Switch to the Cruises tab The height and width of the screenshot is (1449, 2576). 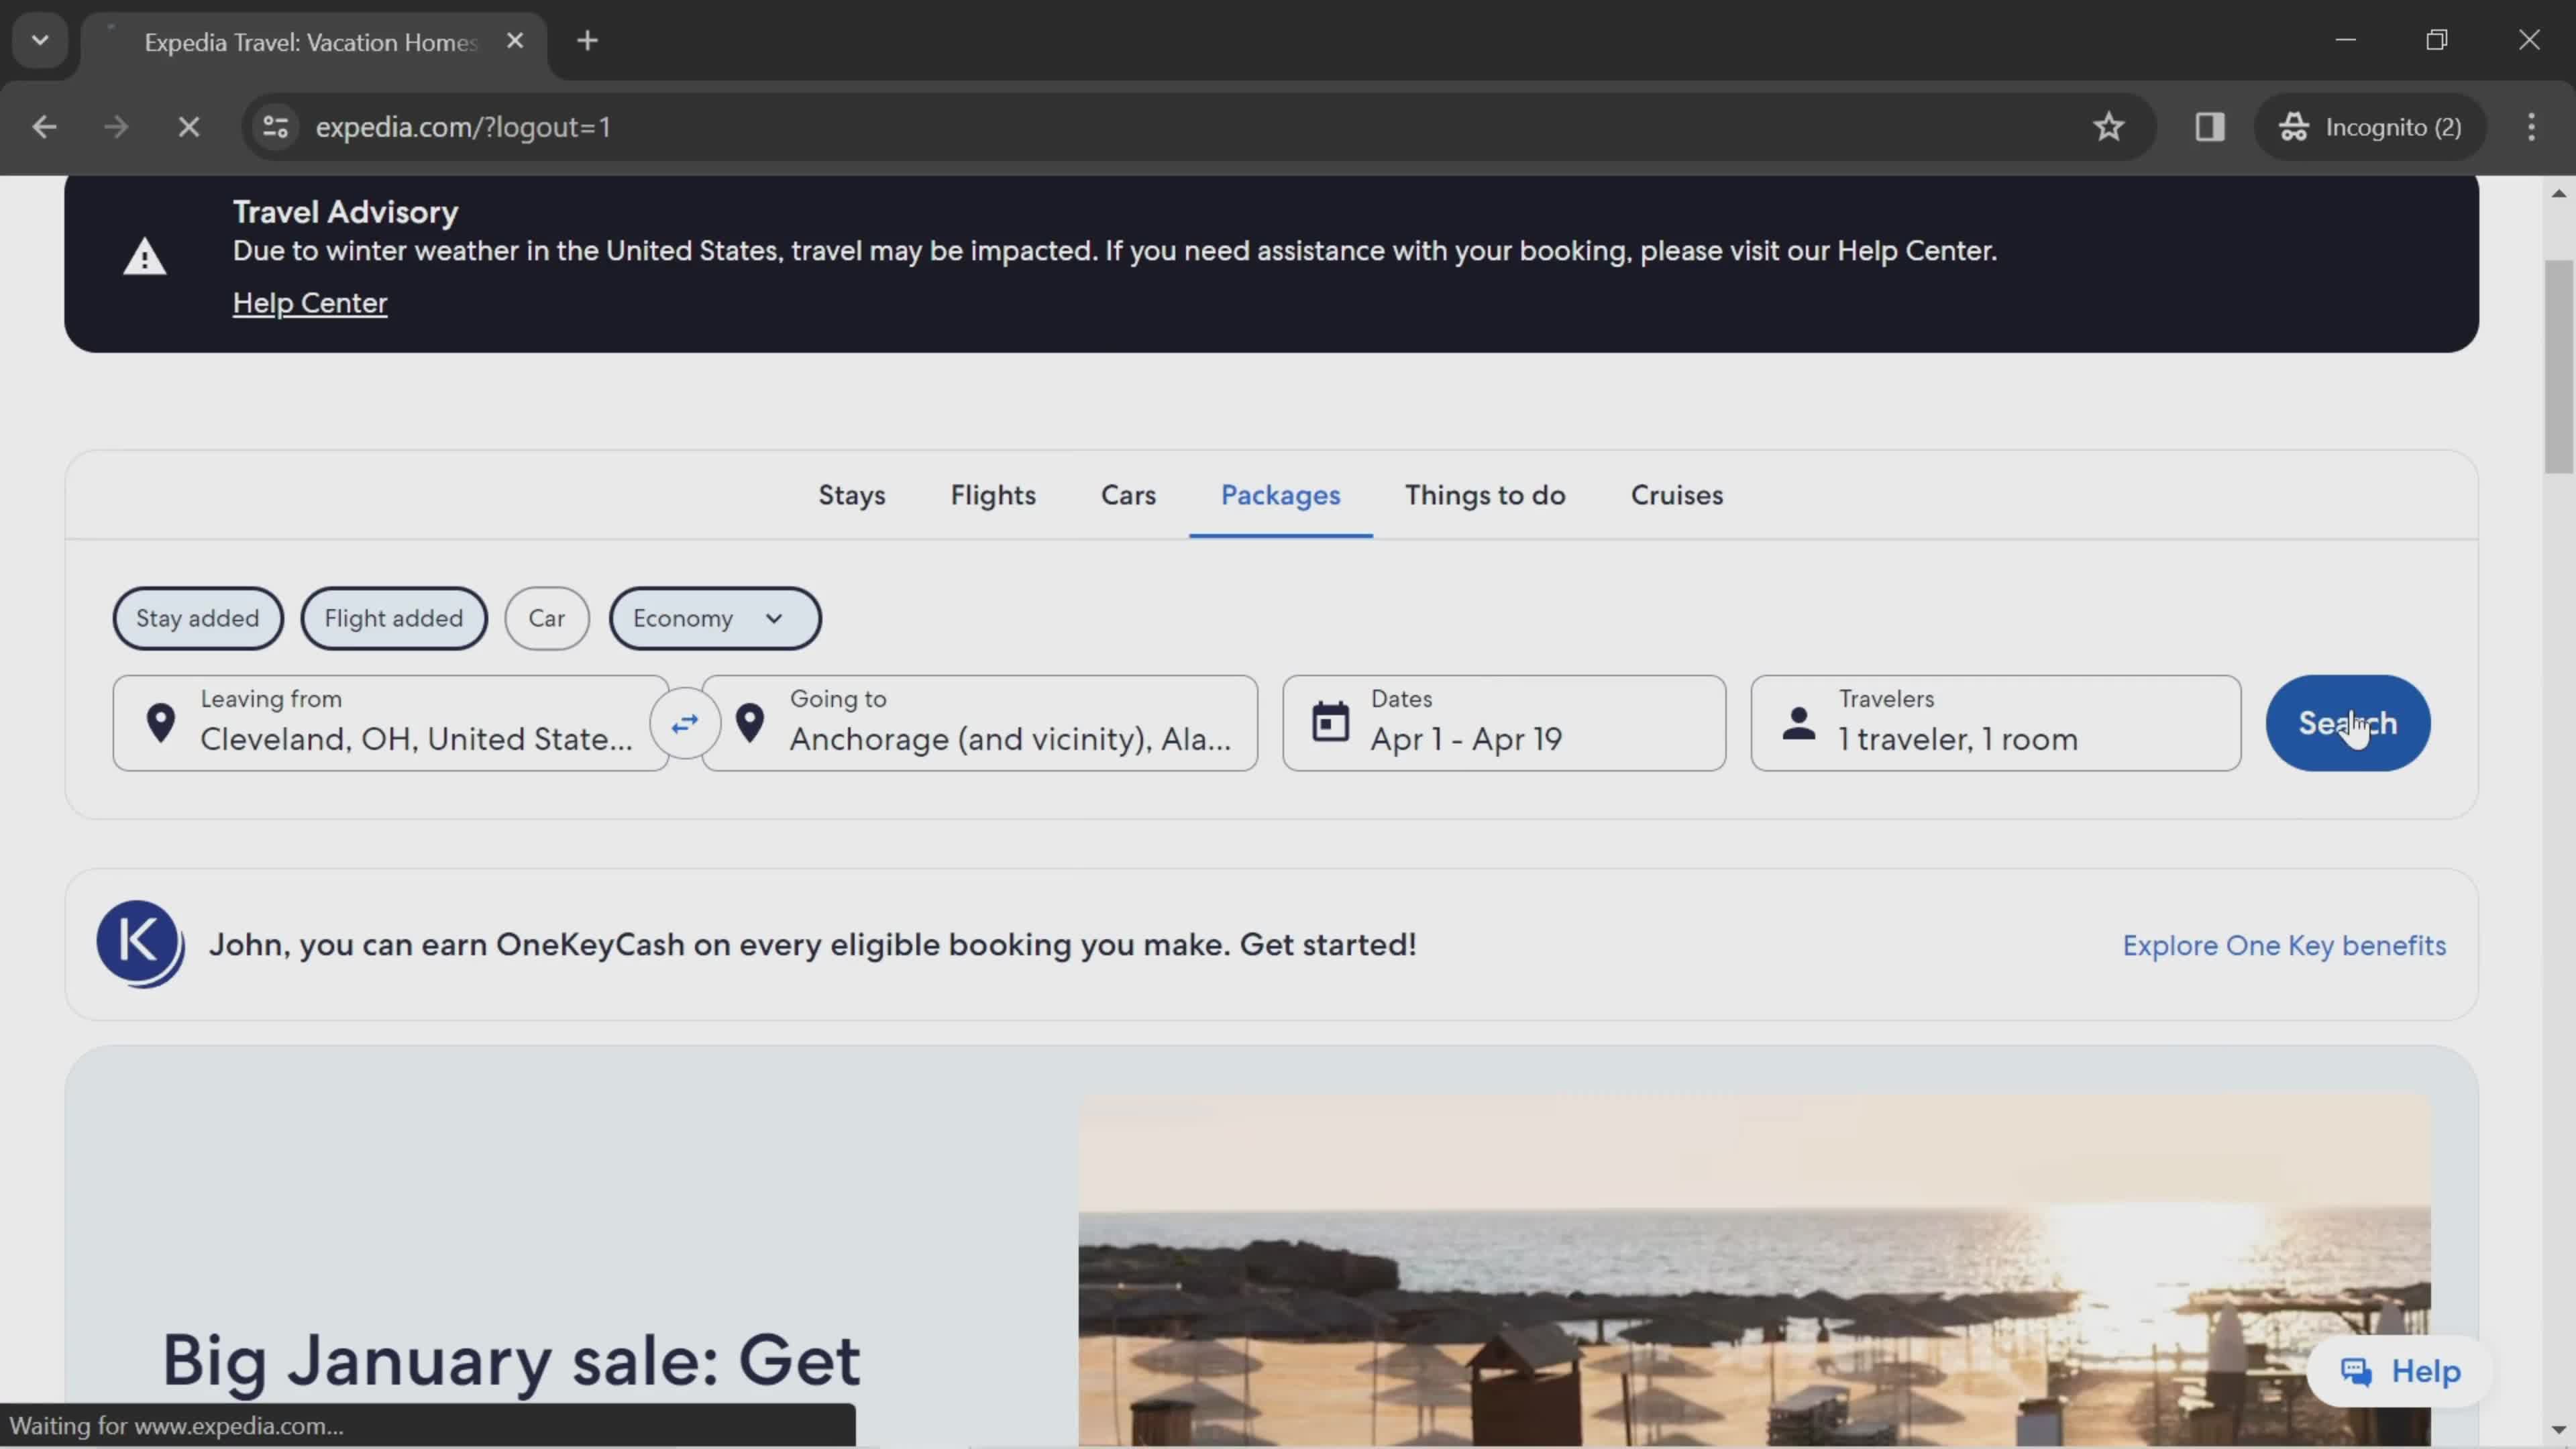(1677, 495)
